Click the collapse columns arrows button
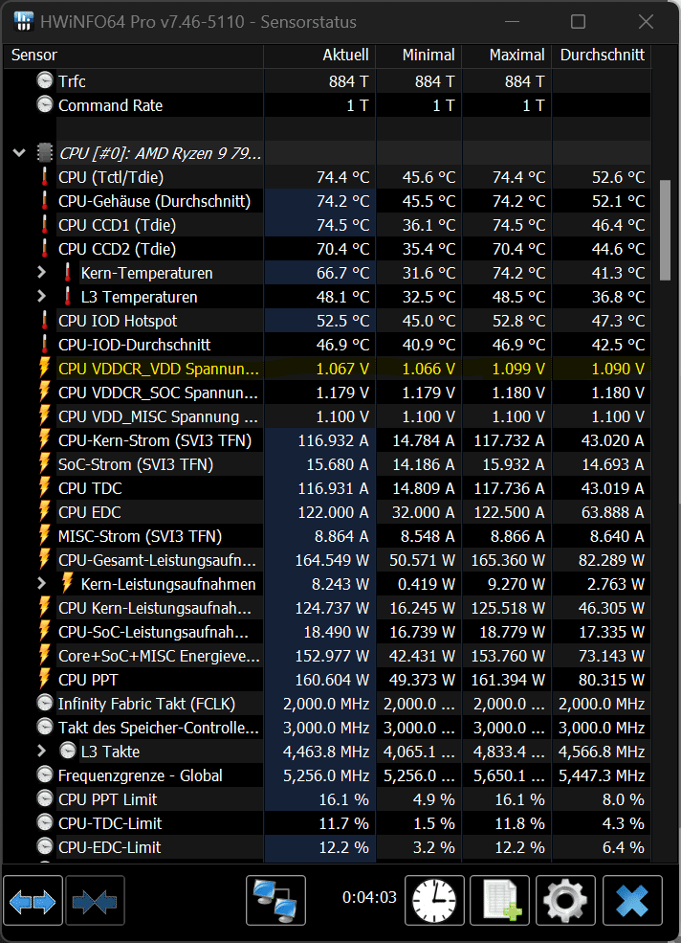This screenshot has width=681, height=943. click(x=95, y=901)
